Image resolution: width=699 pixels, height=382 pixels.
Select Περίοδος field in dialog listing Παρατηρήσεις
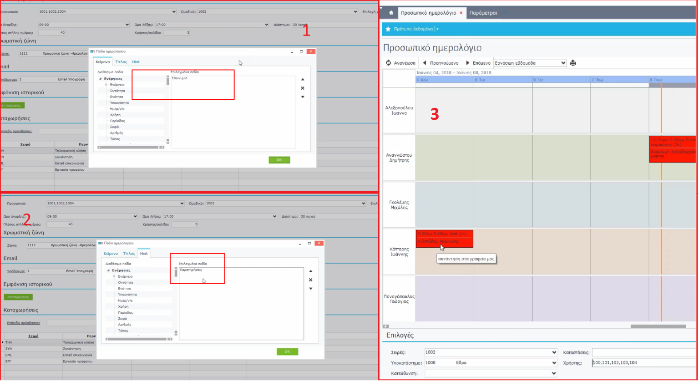click(126, 313)
